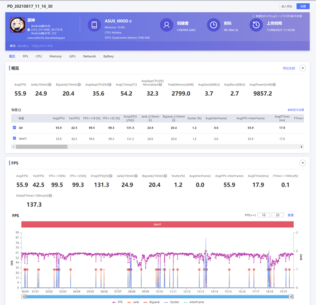This screenshot has height=305, width=316.
Task: Switch to the Memory tab
Action: coord(55,56)
